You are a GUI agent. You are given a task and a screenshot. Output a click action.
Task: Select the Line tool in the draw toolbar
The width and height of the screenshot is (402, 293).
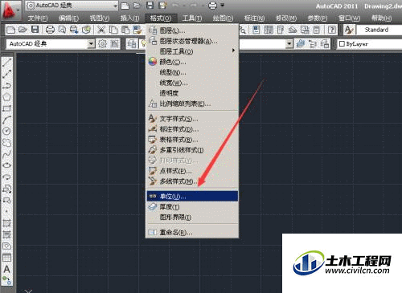(x=6, y=63)
